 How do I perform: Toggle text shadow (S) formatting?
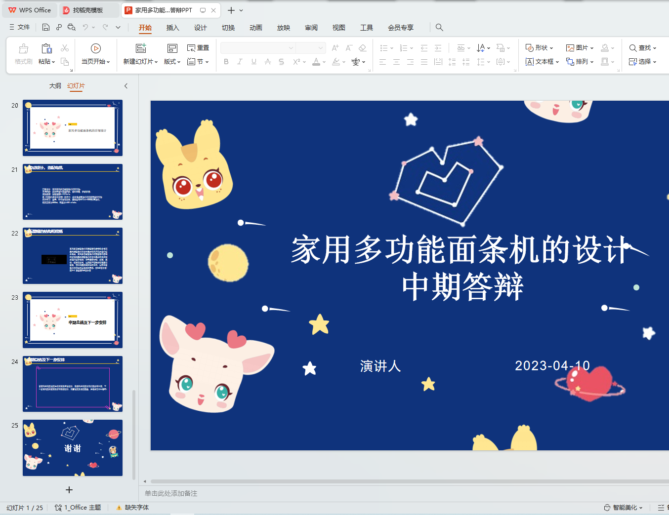[281, 62]
